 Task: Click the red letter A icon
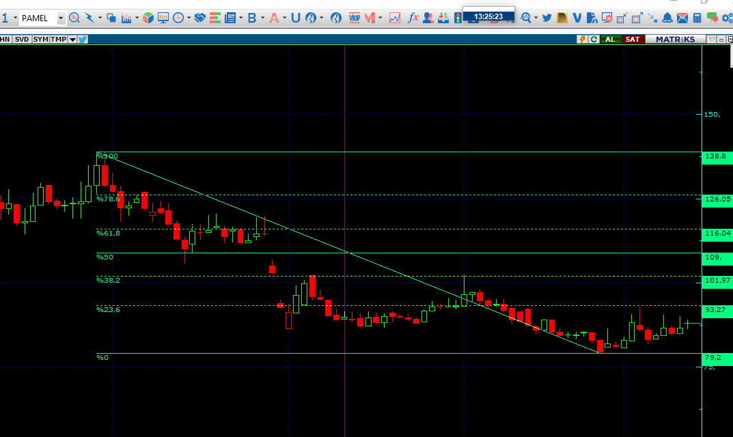[274, 18]
